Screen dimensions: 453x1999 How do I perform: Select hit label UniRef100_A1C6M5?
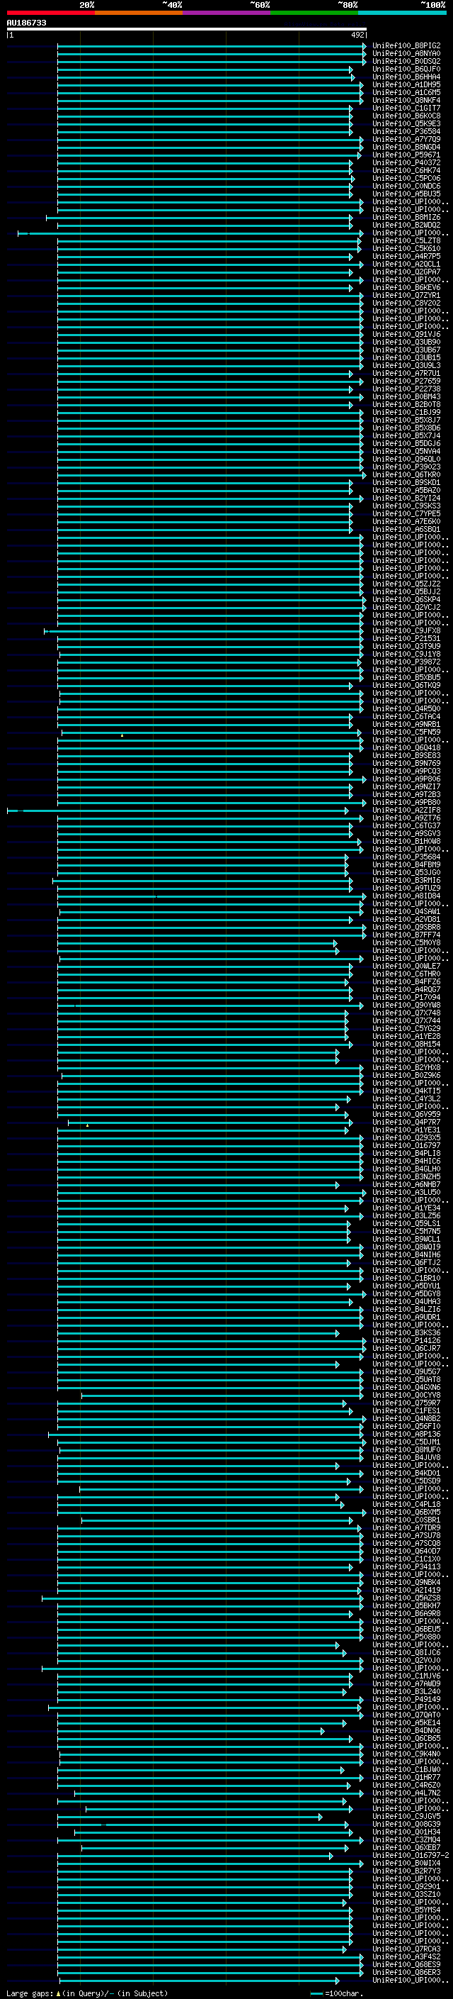(x=406, y=92)
